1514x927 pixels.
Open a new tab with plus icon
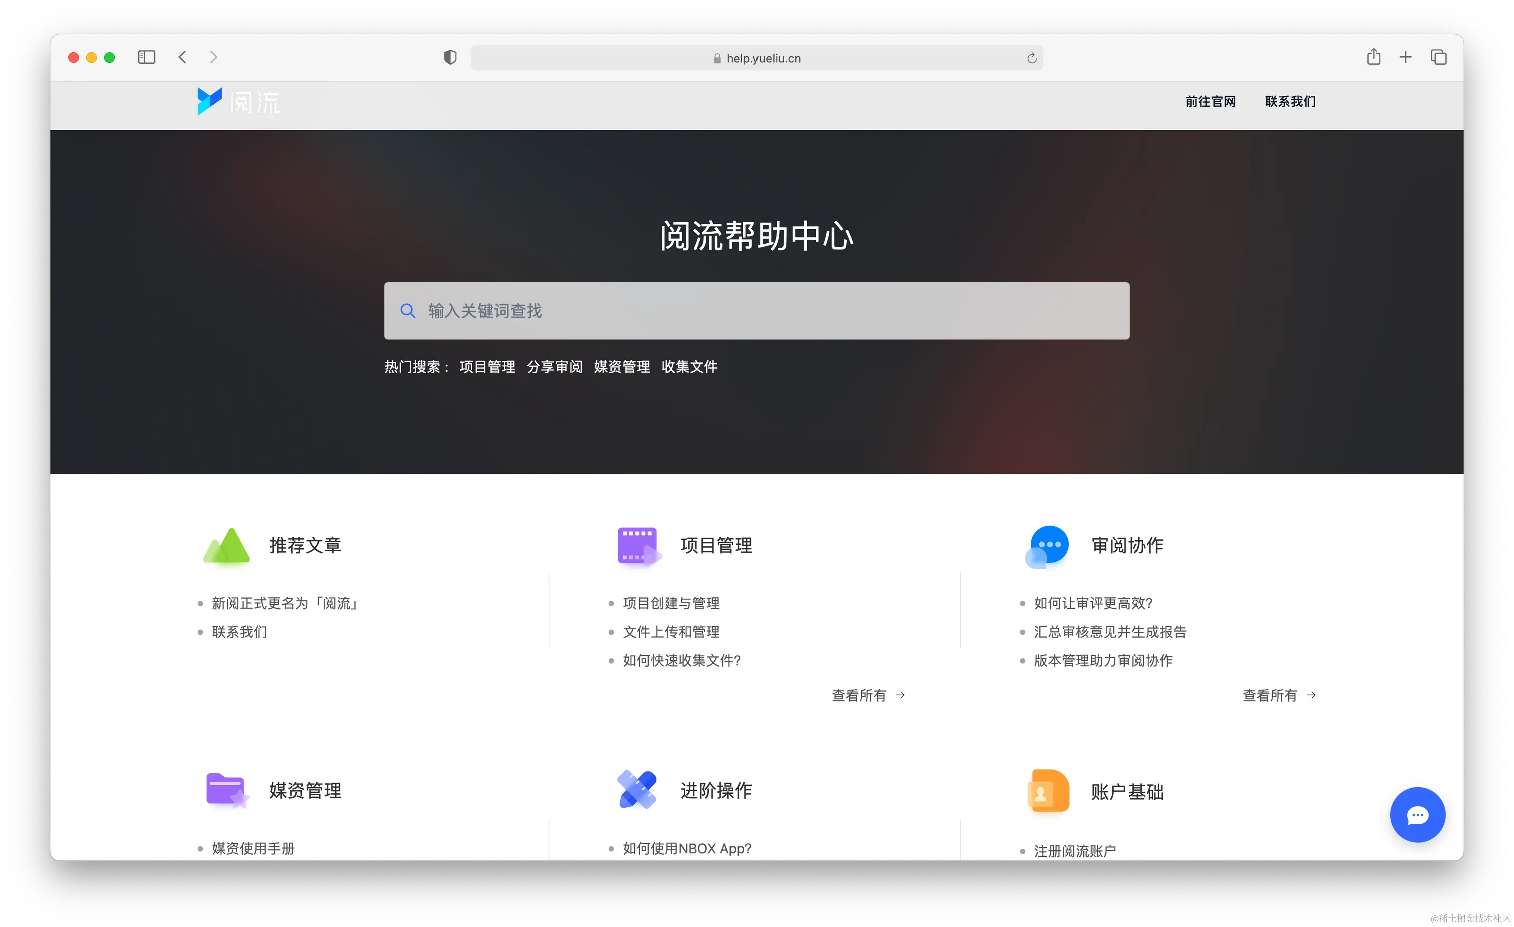1405,57
